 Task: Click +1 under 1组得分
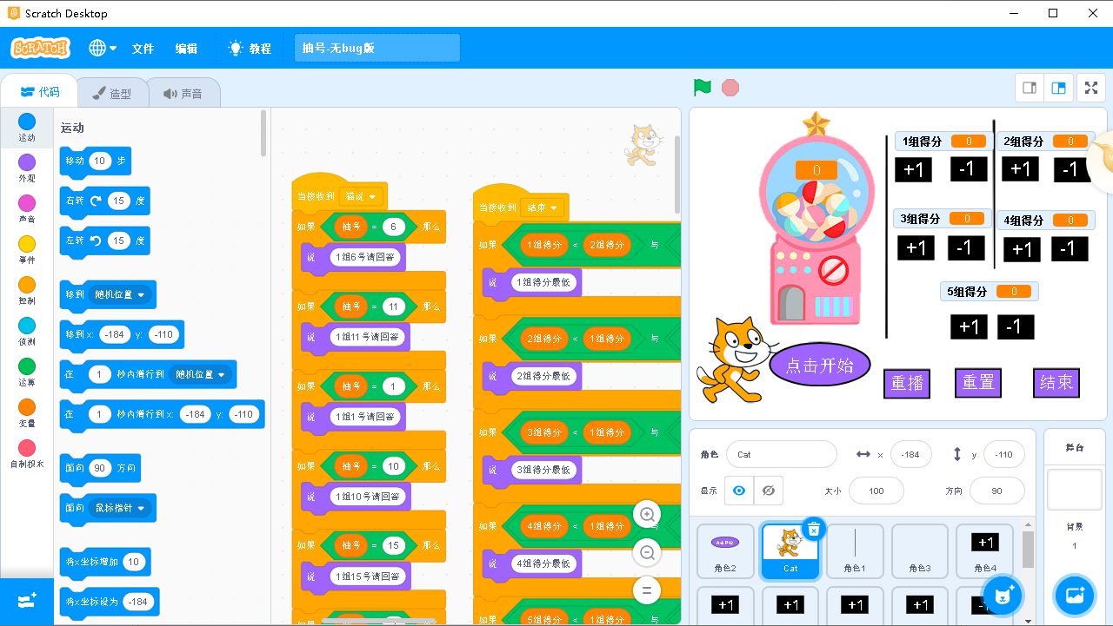[x=914, y=169]
